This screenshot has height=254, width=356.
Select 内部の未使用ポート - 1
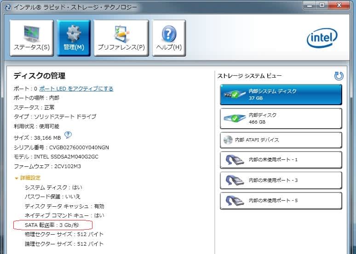coord(281,160)
